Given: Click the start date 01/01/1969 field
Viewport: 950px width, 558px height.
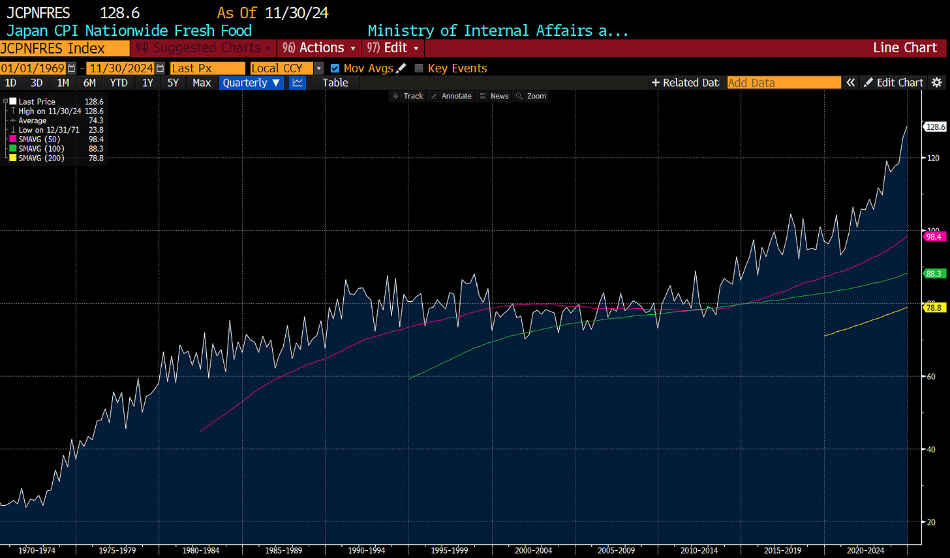Looking at the screenshot, I should coord(33,68).
